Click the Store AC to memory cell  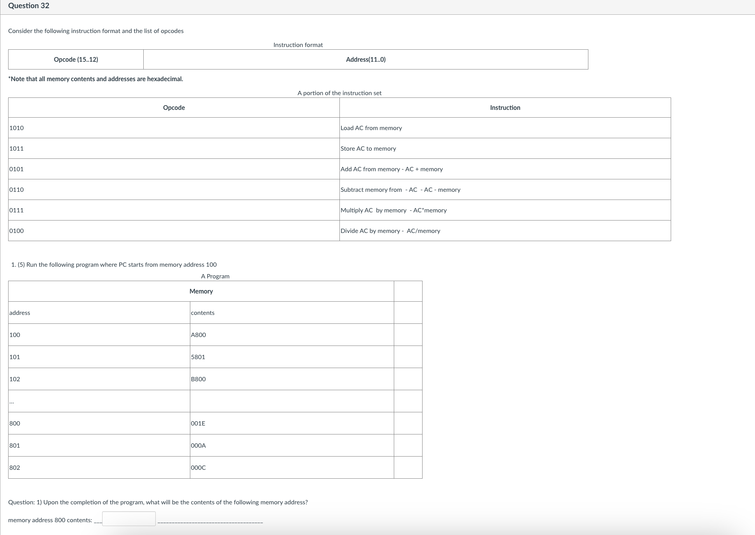368,149
